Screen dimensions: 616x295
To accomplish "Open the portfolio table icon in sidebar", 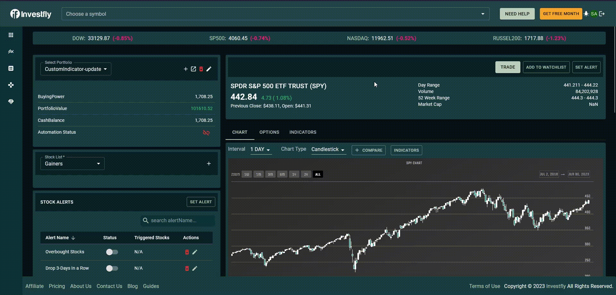I will click(x=11, y=68).
